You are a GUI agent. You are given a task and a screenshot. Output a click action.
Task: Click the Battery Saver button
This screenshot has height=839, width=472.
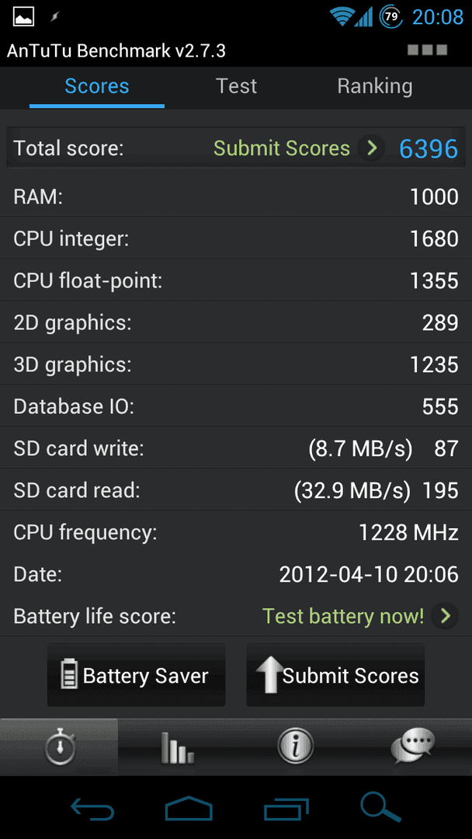[x=137, y=675]
